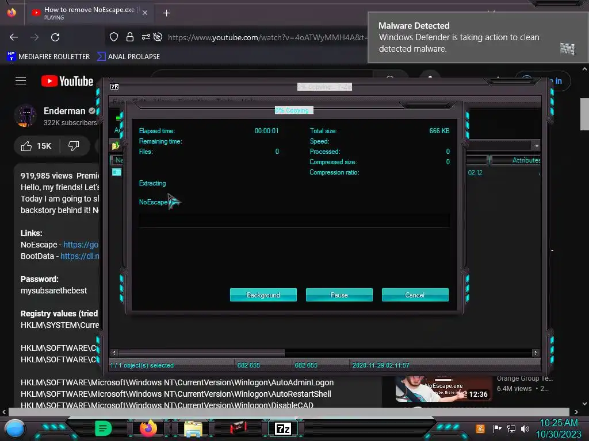Select the How to remove NoEscape.exe tab
The width and height of the screenshot is (589, 441).
[89, 13]
